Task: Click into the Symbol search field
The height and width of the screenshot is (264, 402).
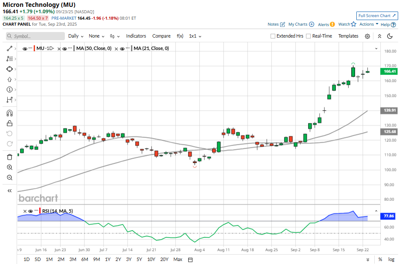Action: click(x=35, y=36)
